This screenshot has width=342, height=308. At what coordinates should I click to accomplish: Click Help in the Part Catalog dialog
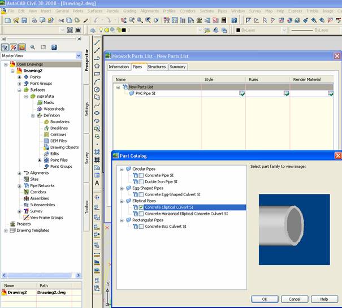(x=324, y=299)
